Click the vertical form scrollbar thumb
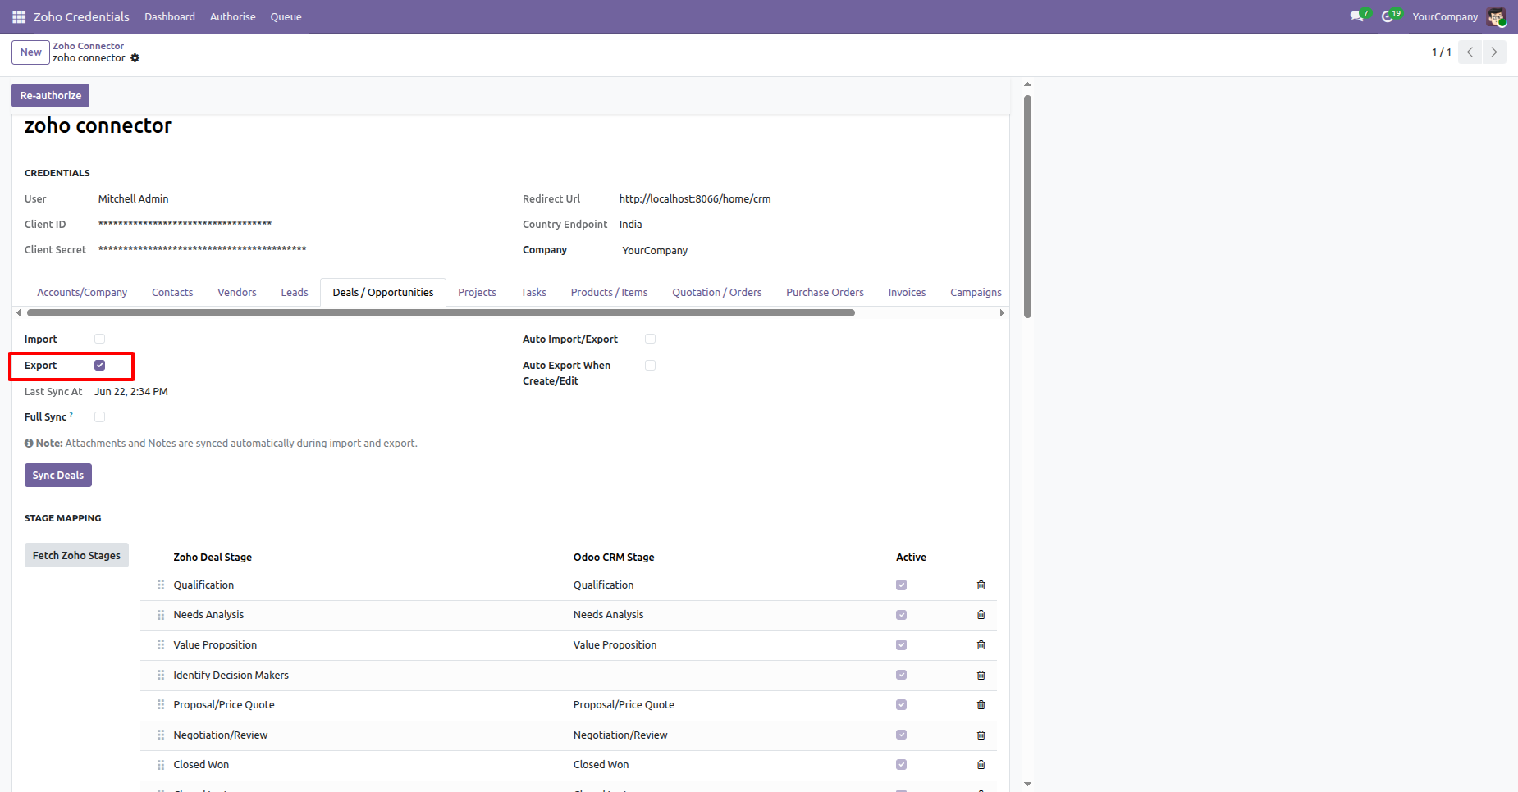This screenshot has width=1518, height=792. 1027,207
